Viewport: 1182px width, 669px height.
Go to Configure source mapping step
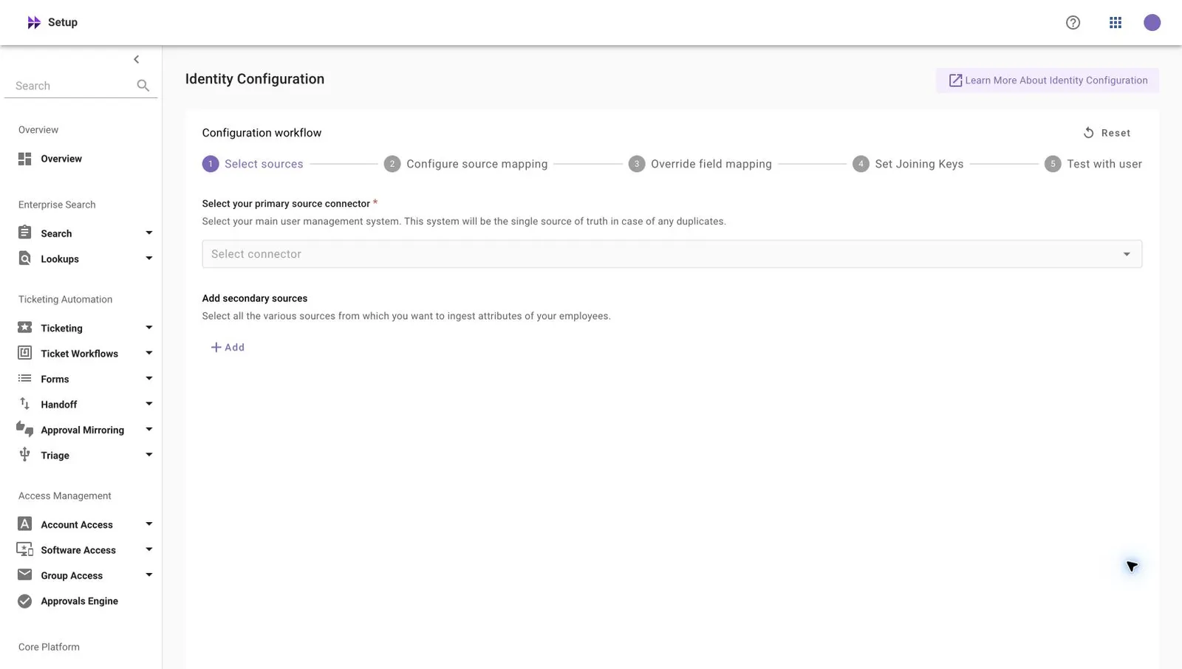pos(466,164)
